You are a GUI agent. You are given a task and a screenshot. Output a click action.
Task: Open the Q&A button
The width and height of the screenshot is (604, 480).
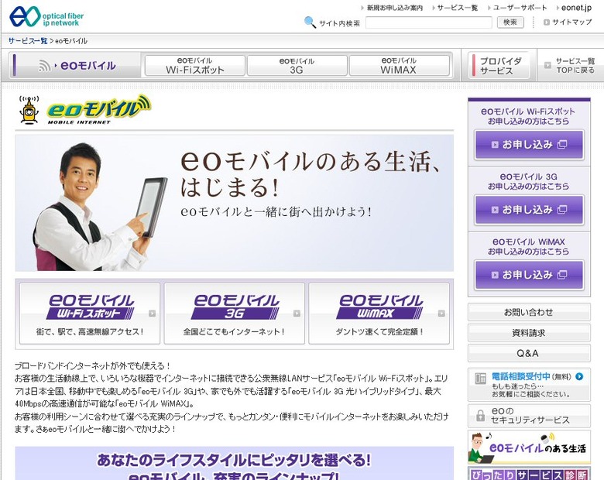point(529,353)
